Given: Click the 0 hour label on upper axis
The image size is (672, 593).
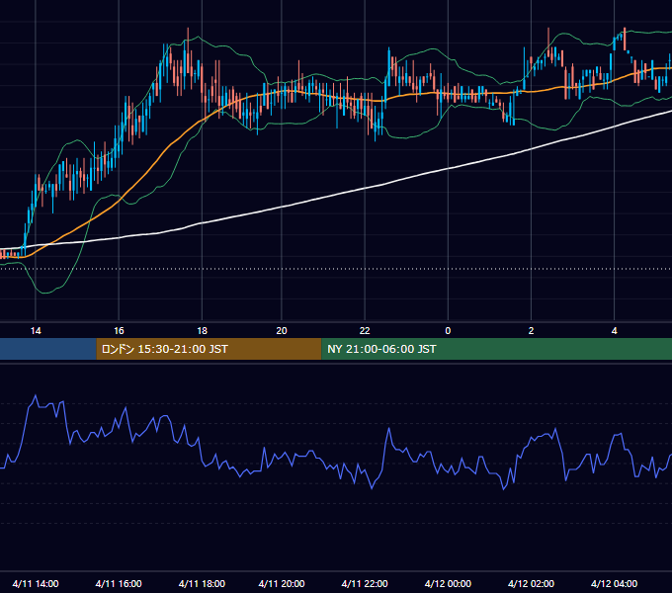Looking at the screenshot, I should point(448,331).
